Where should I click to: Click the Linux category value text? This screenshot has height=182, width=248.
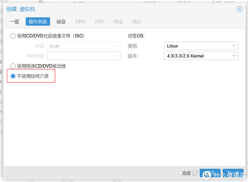173,46
